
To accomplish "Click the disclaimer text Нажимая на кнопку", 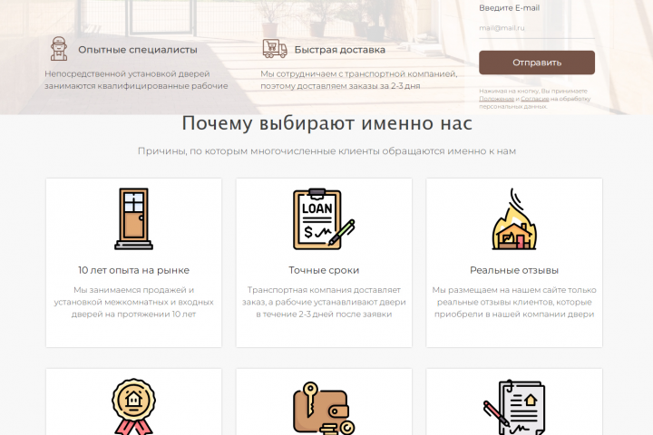I will pyautogui.click(x=535, y=99).
